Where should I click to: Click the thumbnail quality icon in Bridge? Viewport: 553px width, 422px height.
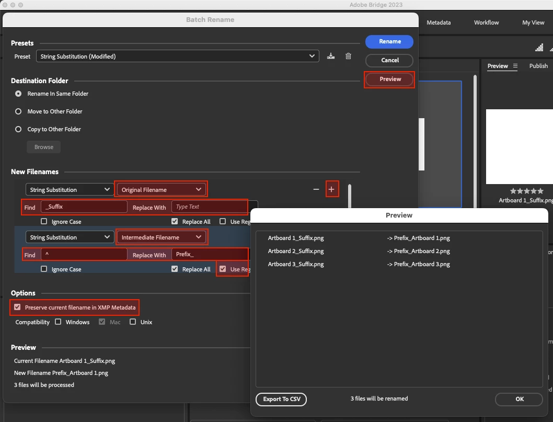pyautogui.click(x=539, y=47)
